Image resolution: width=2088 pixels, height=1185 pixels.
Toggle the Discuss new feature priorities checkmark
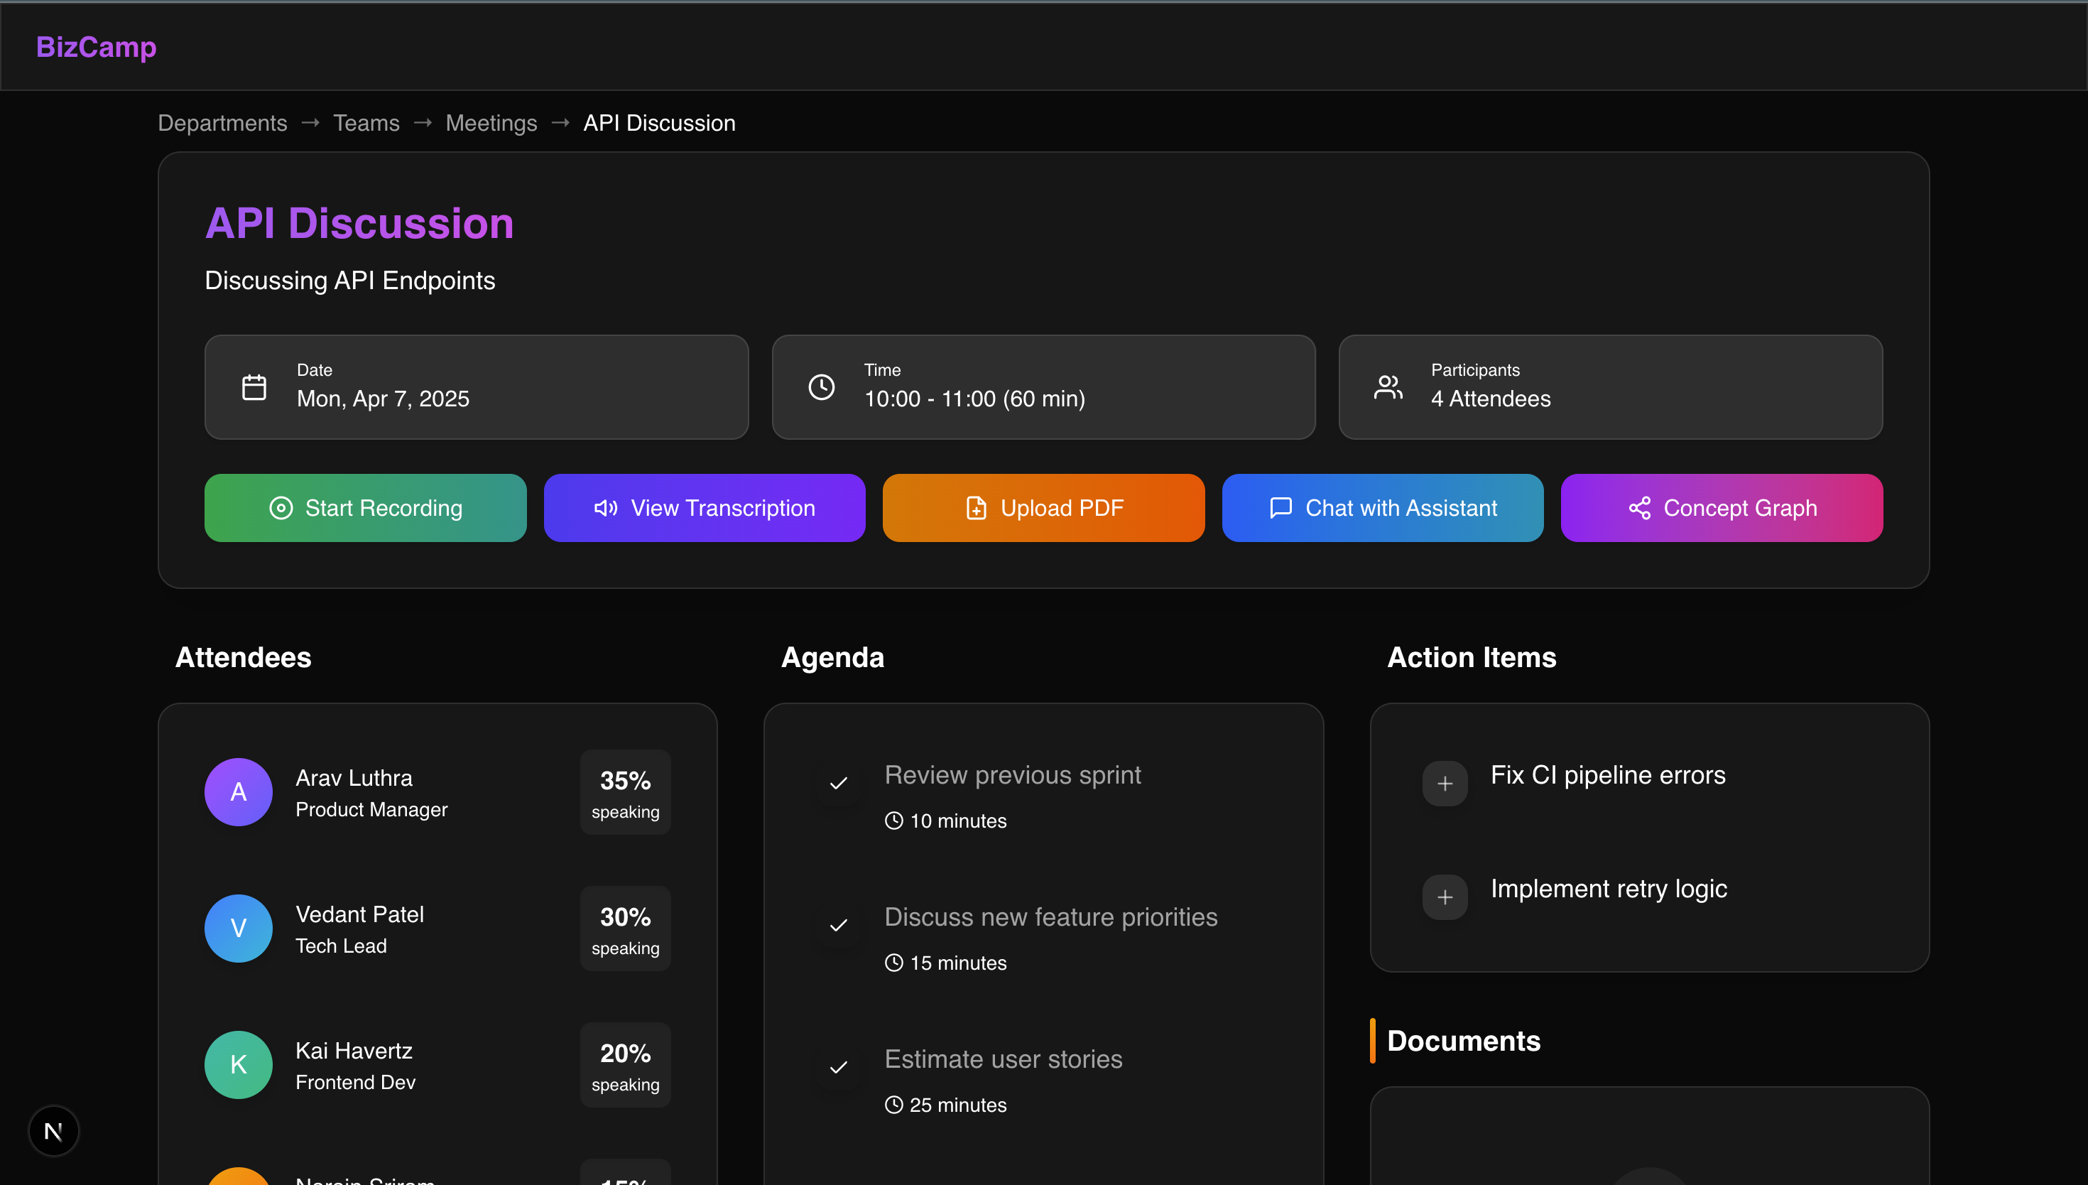839,926
